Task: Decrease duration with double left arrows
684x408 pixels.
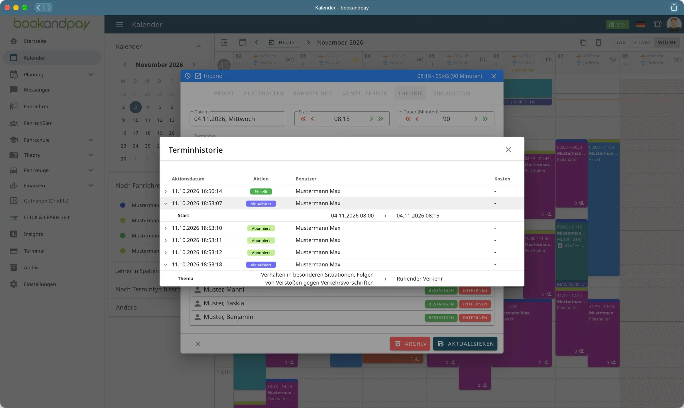Action: tap(408, 119)
